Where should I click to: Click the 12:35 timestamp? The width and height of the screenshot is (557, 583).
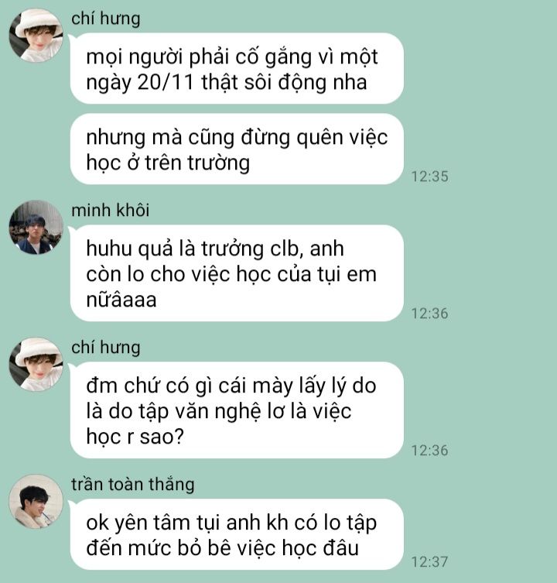[x=429, y=177]
